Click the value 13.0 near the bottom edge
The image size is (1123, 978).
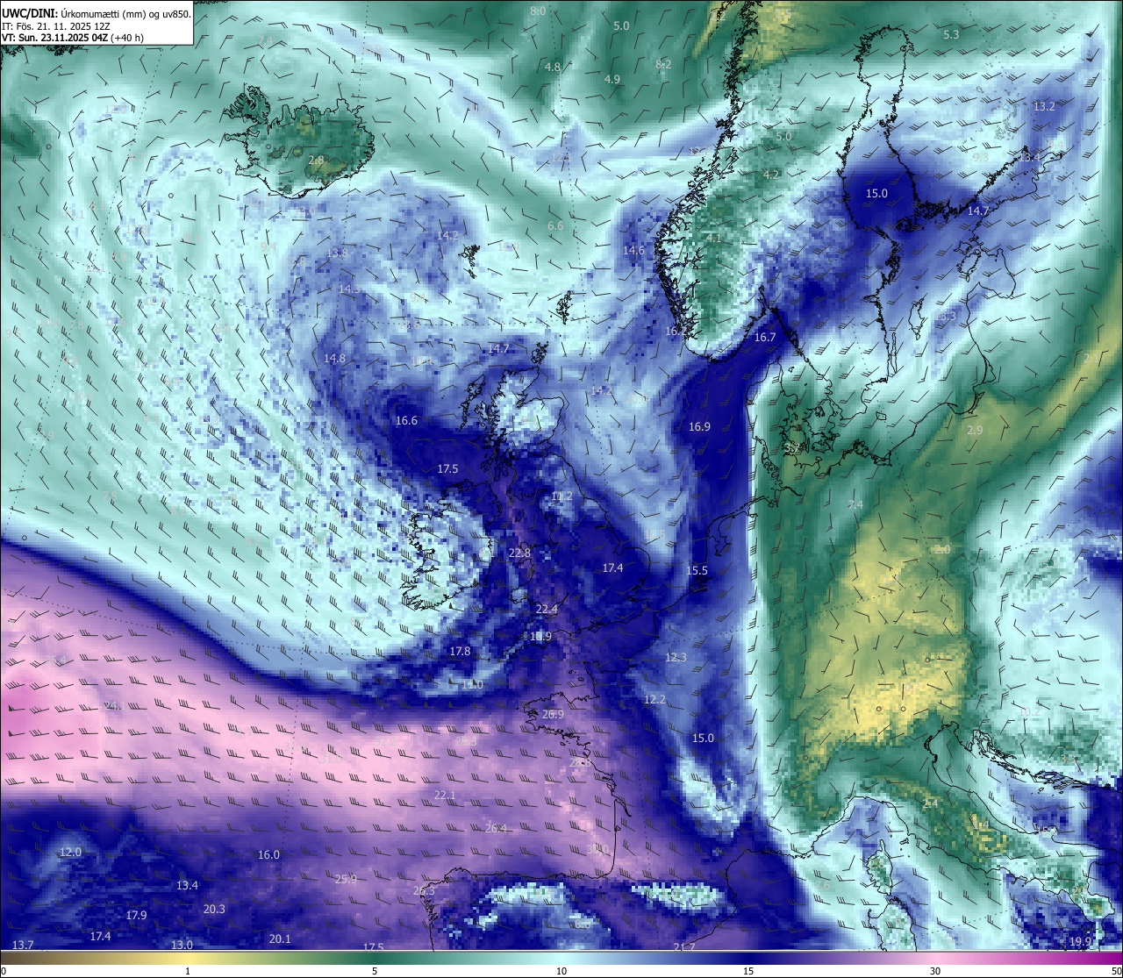tap(182, 946)
